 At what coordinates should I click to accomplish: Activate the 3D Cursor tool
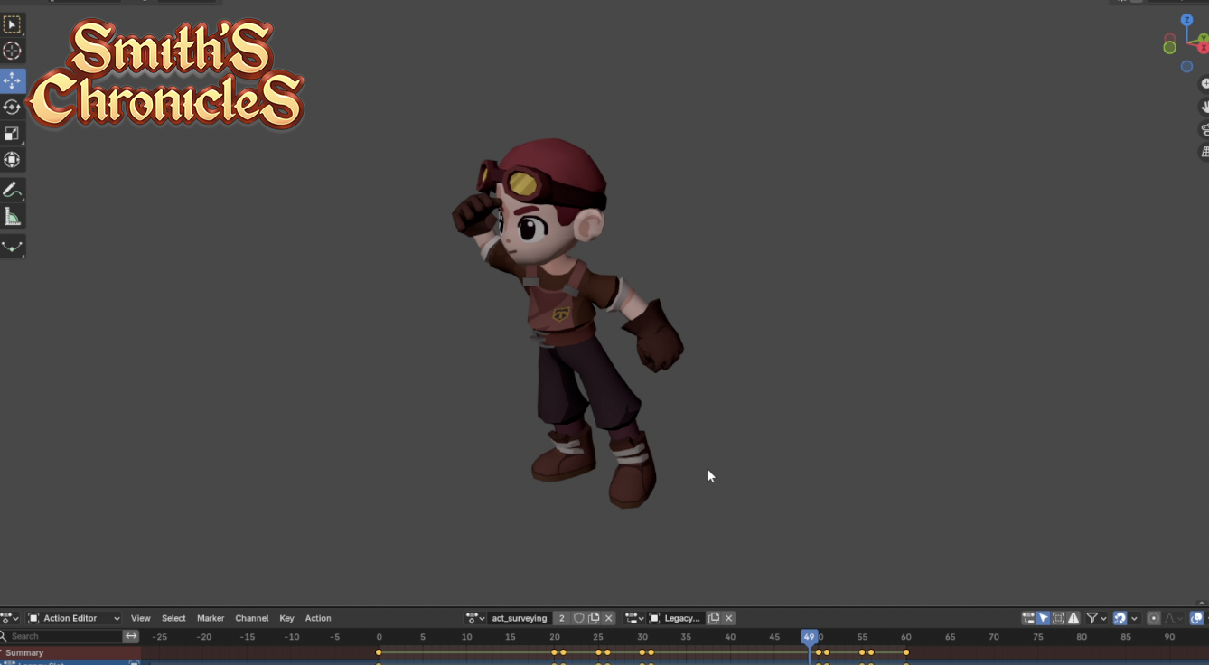tap(12, 52)
